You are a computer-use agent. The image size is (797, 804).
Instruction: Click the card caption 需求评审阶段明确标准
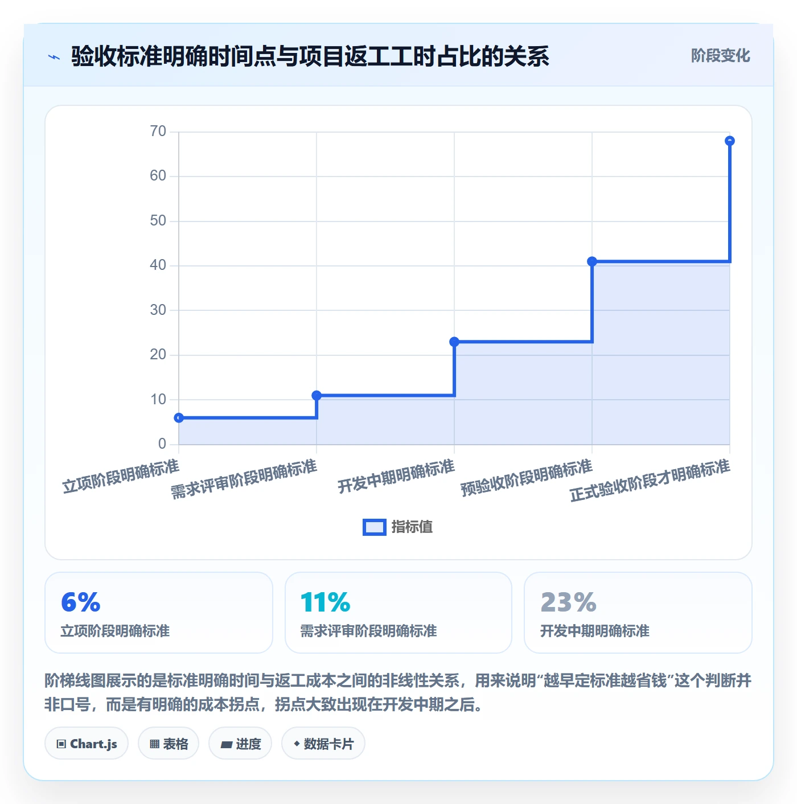pyautogui.click(x=369, y=631)
